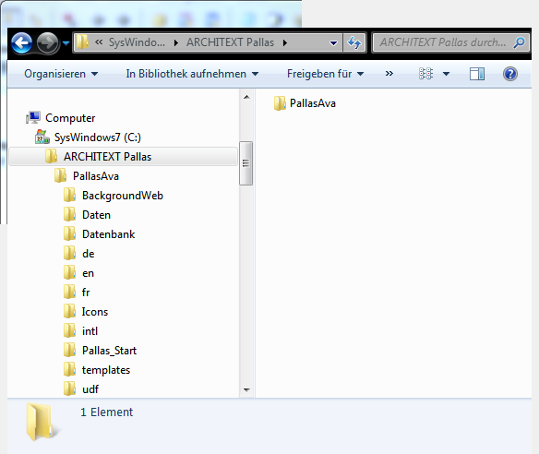
Task: Select SysWindows7 (C:) drive in tree
Action: (x=98, y=137)
